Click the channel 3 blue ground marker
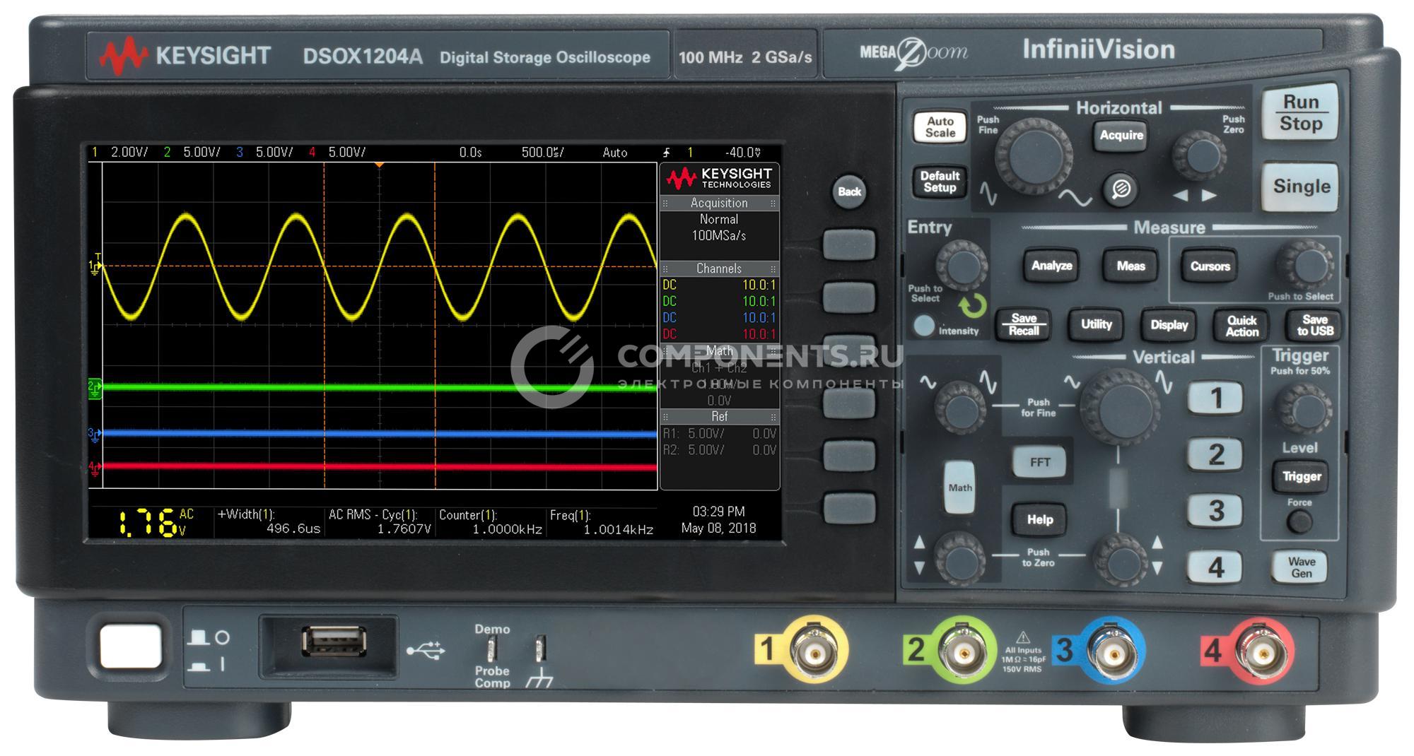 pyautogui.click(x=95, y=434)
